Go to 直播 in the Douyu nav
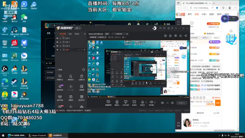 (197, 14)
